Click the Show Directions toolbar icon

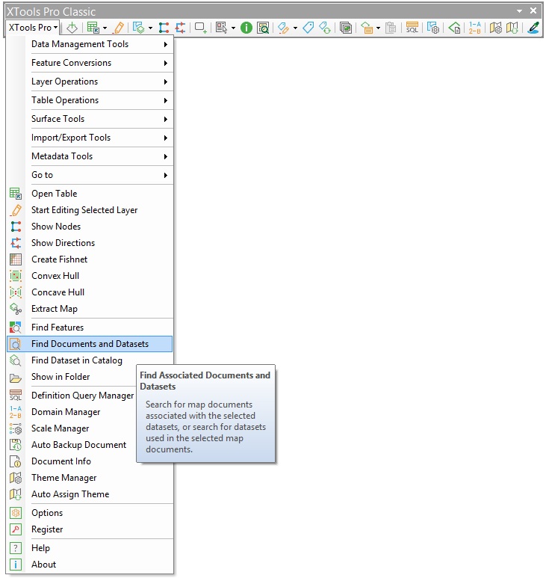point(180,28)
